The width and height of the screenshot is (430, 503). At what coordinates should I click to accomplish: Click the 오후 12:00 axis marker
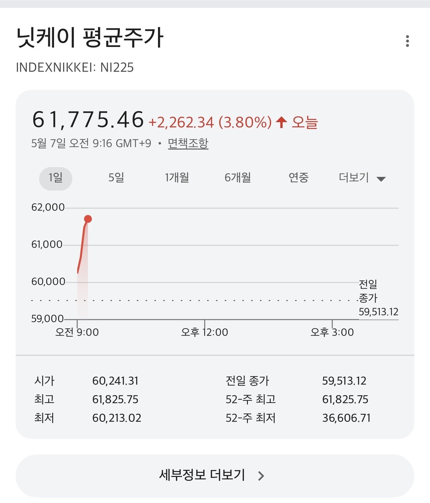205,332
